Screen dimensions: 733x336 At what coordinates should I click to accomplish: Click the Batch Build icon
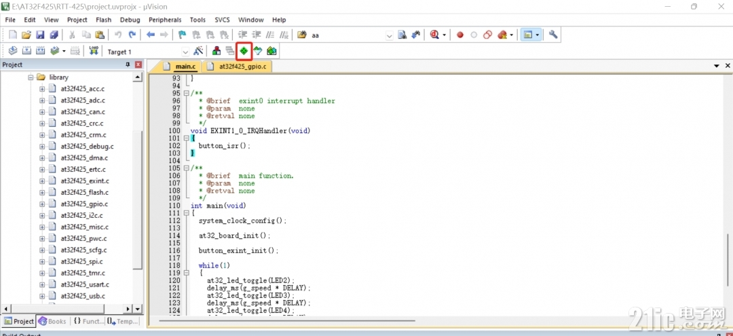(x=55, y=51)
